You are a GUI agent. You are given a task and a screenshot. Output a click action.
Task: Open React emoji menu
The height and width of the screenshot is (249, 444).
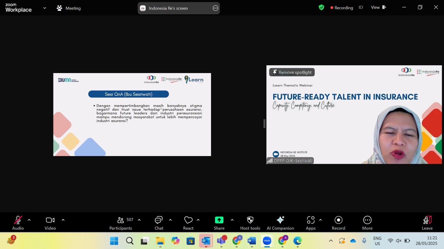[x=188, y=223]
